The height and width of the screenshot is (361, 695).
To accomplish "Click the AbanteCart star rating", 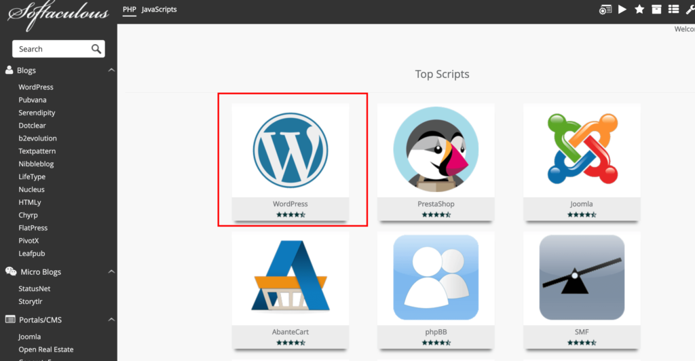I will [290, 343].
